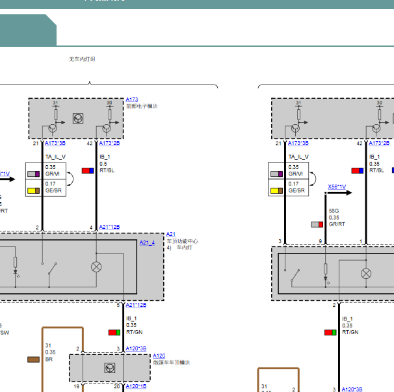Open the A173 component link
Screen dimensions: 394x392
[132, 99]
